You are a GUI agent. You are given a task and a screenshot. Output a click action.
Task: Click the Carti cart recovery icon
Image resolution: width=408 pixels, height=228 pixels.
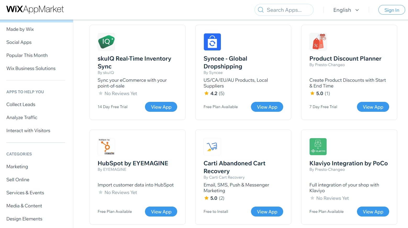(x=212, y=147)
